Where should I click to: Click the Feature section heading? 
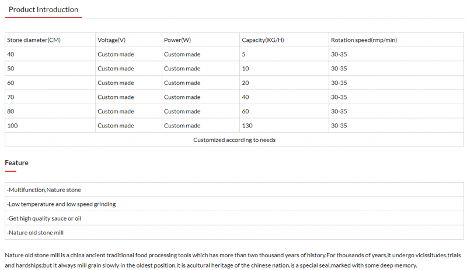(x=16, y=163)
